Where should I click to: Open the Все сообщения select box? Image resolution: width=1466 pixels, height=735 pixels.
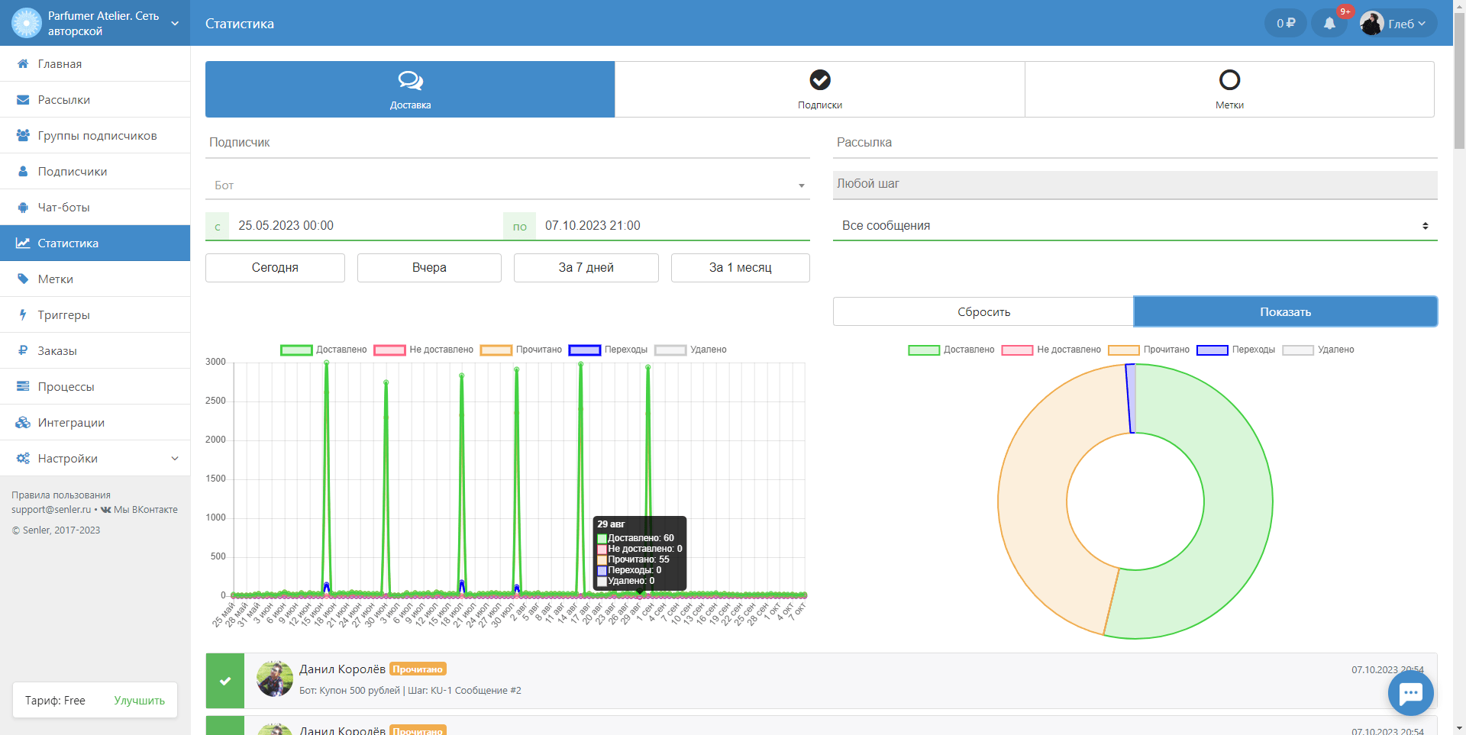tap(1135, 226)
